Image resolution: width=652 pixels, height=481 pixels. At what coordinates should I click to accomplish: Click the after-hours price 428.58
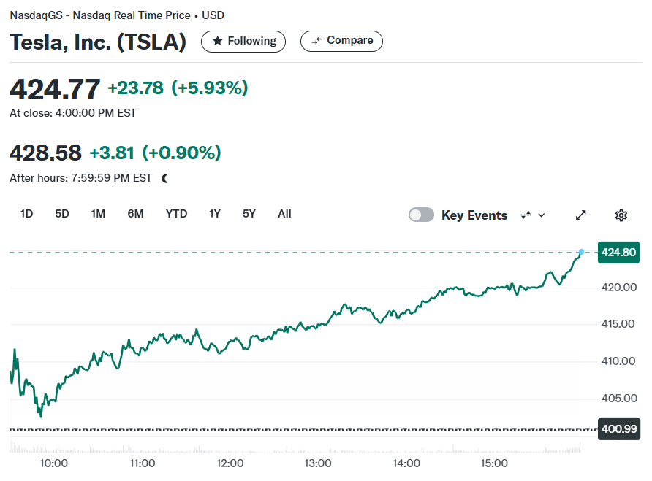(46, 153)
